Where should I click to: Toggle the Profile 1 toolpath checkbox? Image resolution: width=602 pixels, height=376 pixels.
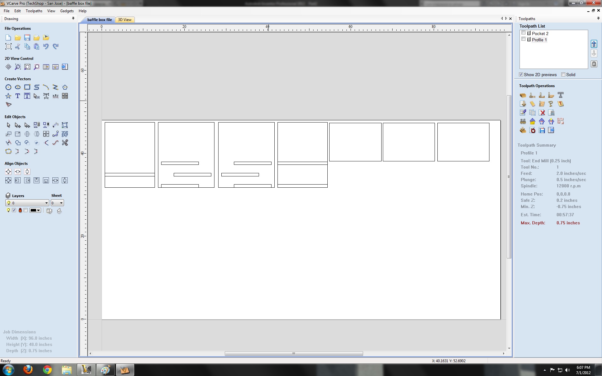[523, 39]
